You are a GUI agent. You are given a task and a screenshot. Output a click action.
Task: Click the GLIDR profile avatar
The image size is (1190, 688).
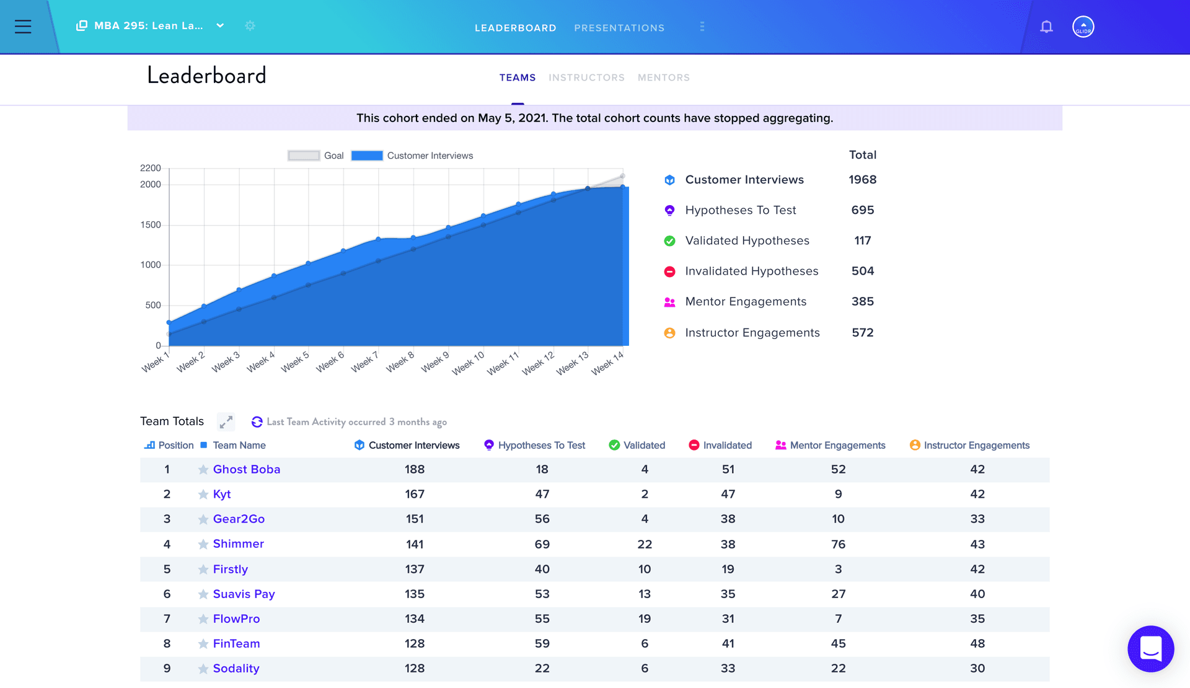click(x=1083, y=26)
